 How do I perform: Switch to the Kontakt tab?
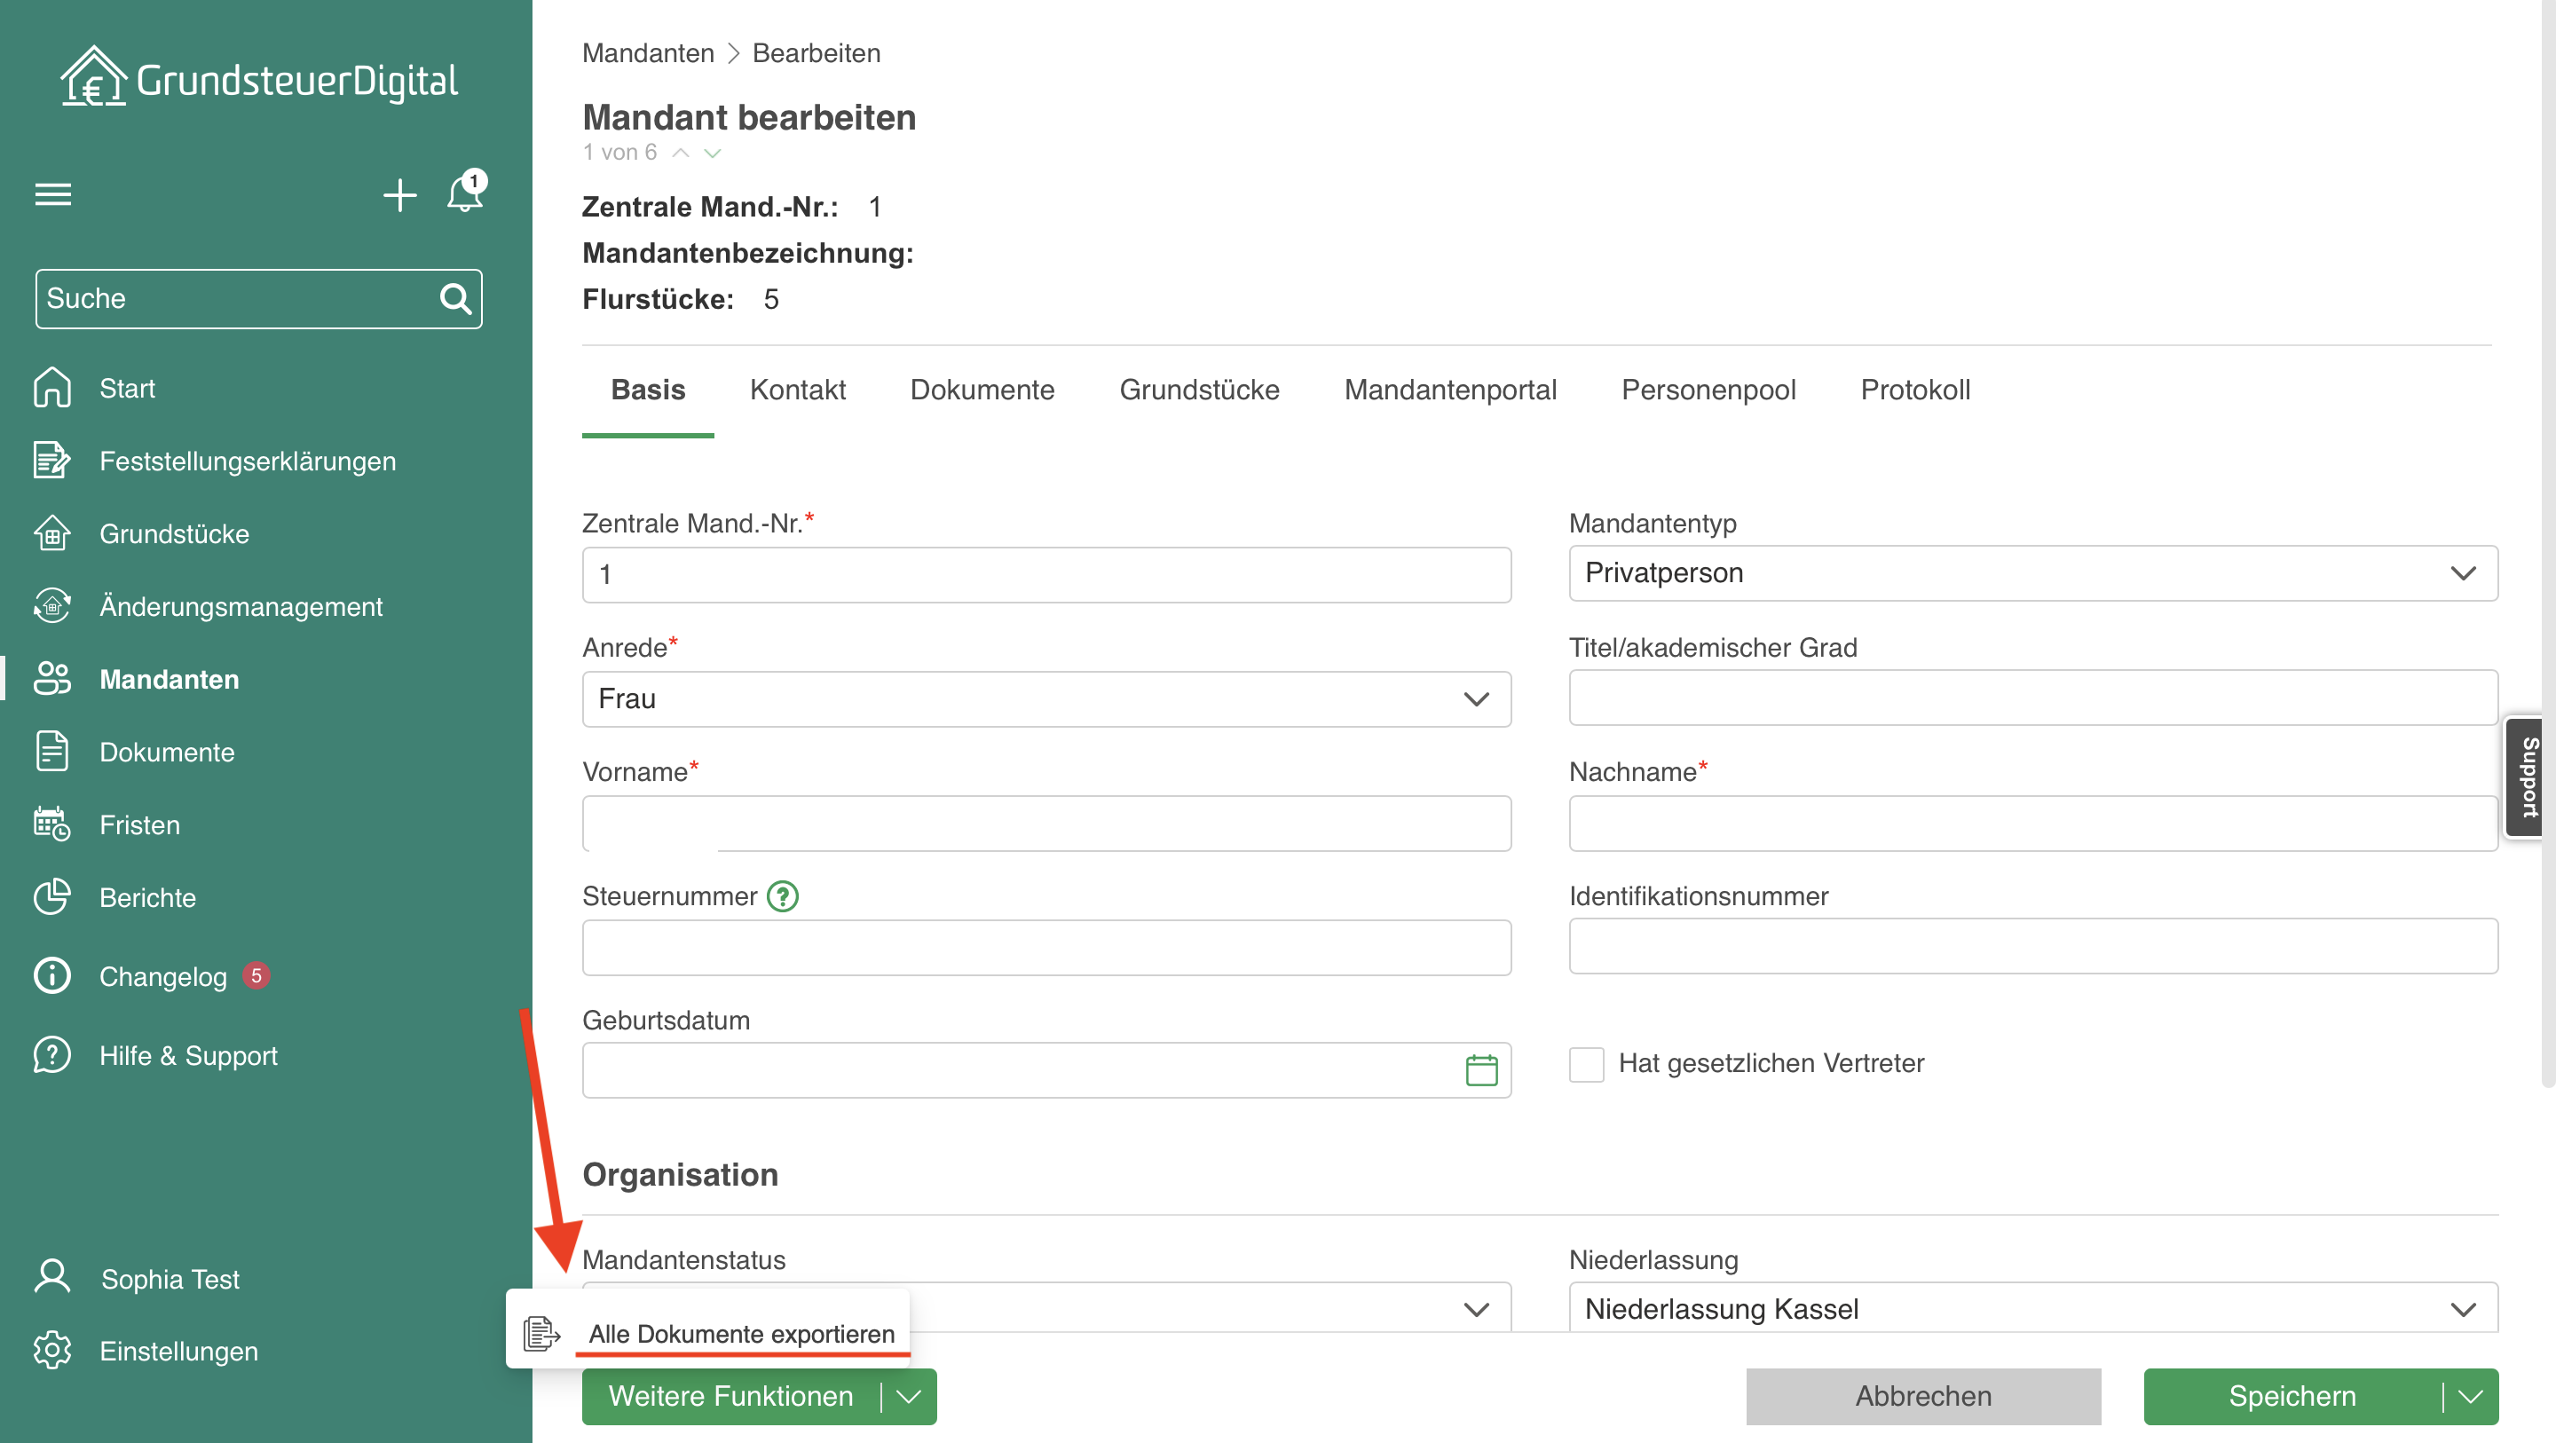tap(798, 389)
